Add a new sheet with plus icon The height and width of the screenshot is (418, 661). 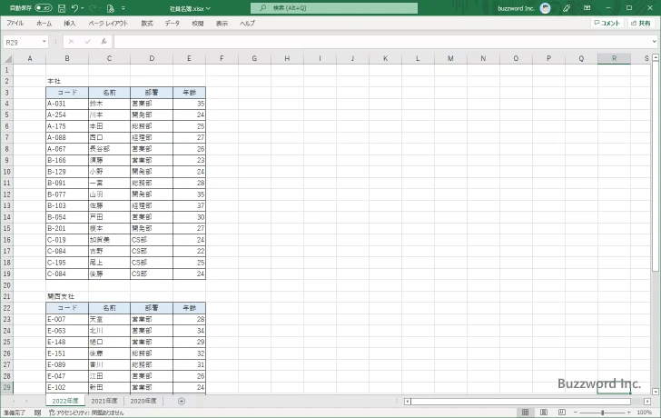(182, 401)
